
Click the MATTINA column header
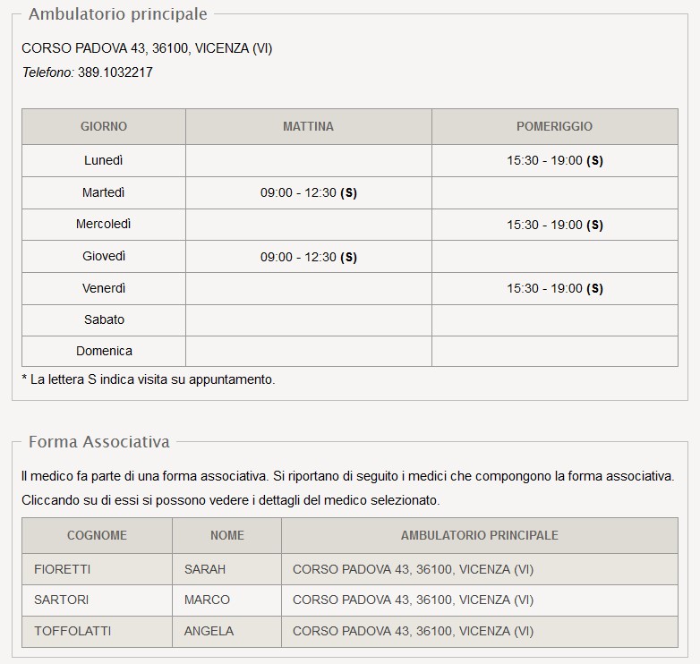(x=308, y=126)
